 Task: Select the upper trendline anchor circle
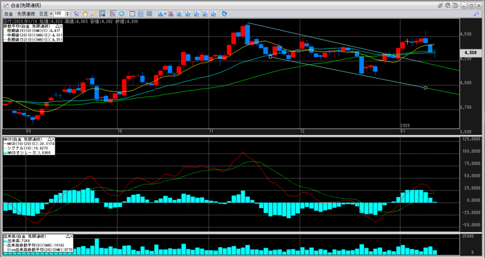270,57
